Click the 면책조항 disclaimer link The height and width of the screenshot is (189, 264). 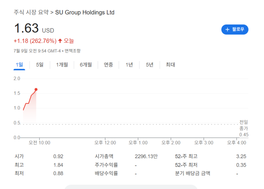click(x=72, y=51)
